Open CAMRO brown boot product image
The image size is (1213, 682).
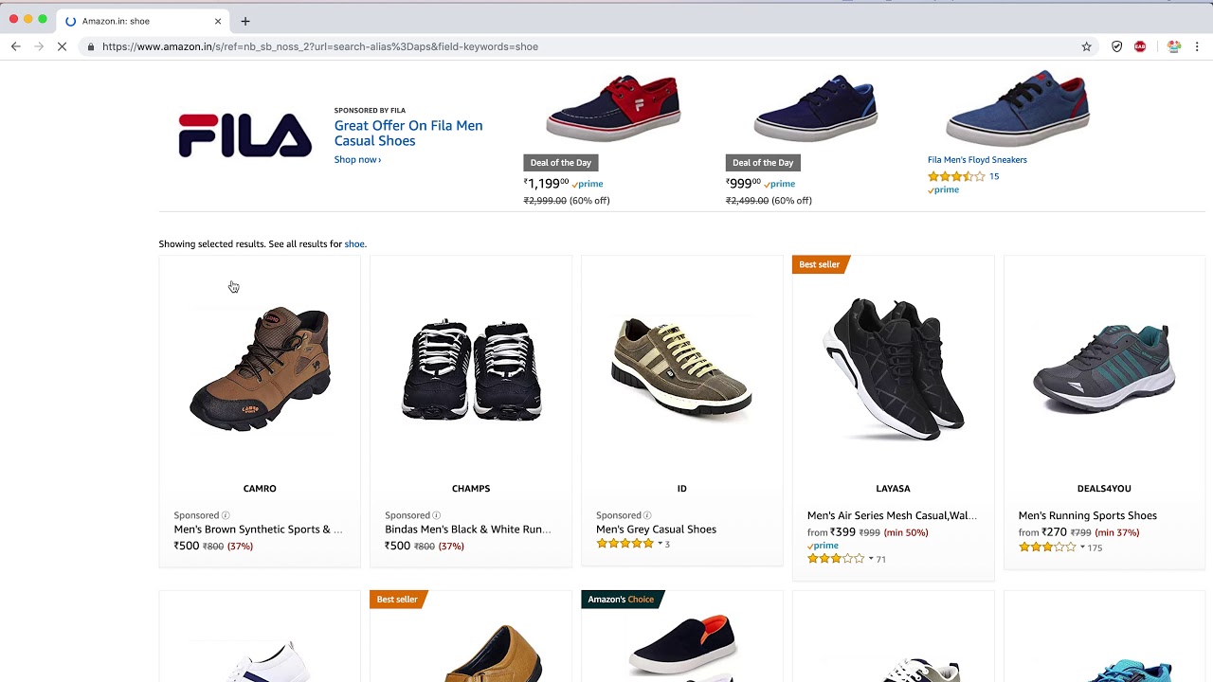[260, 369]
